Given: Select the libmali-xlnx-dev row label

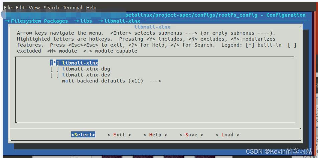Looking at the screenshot, I should coord(86,75).
